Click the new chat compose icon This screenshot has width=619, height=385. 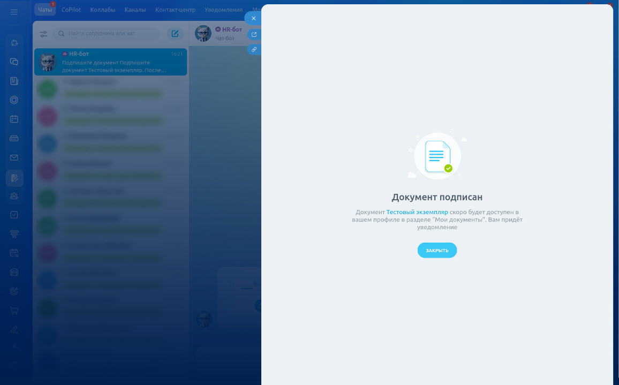point(175,34)
